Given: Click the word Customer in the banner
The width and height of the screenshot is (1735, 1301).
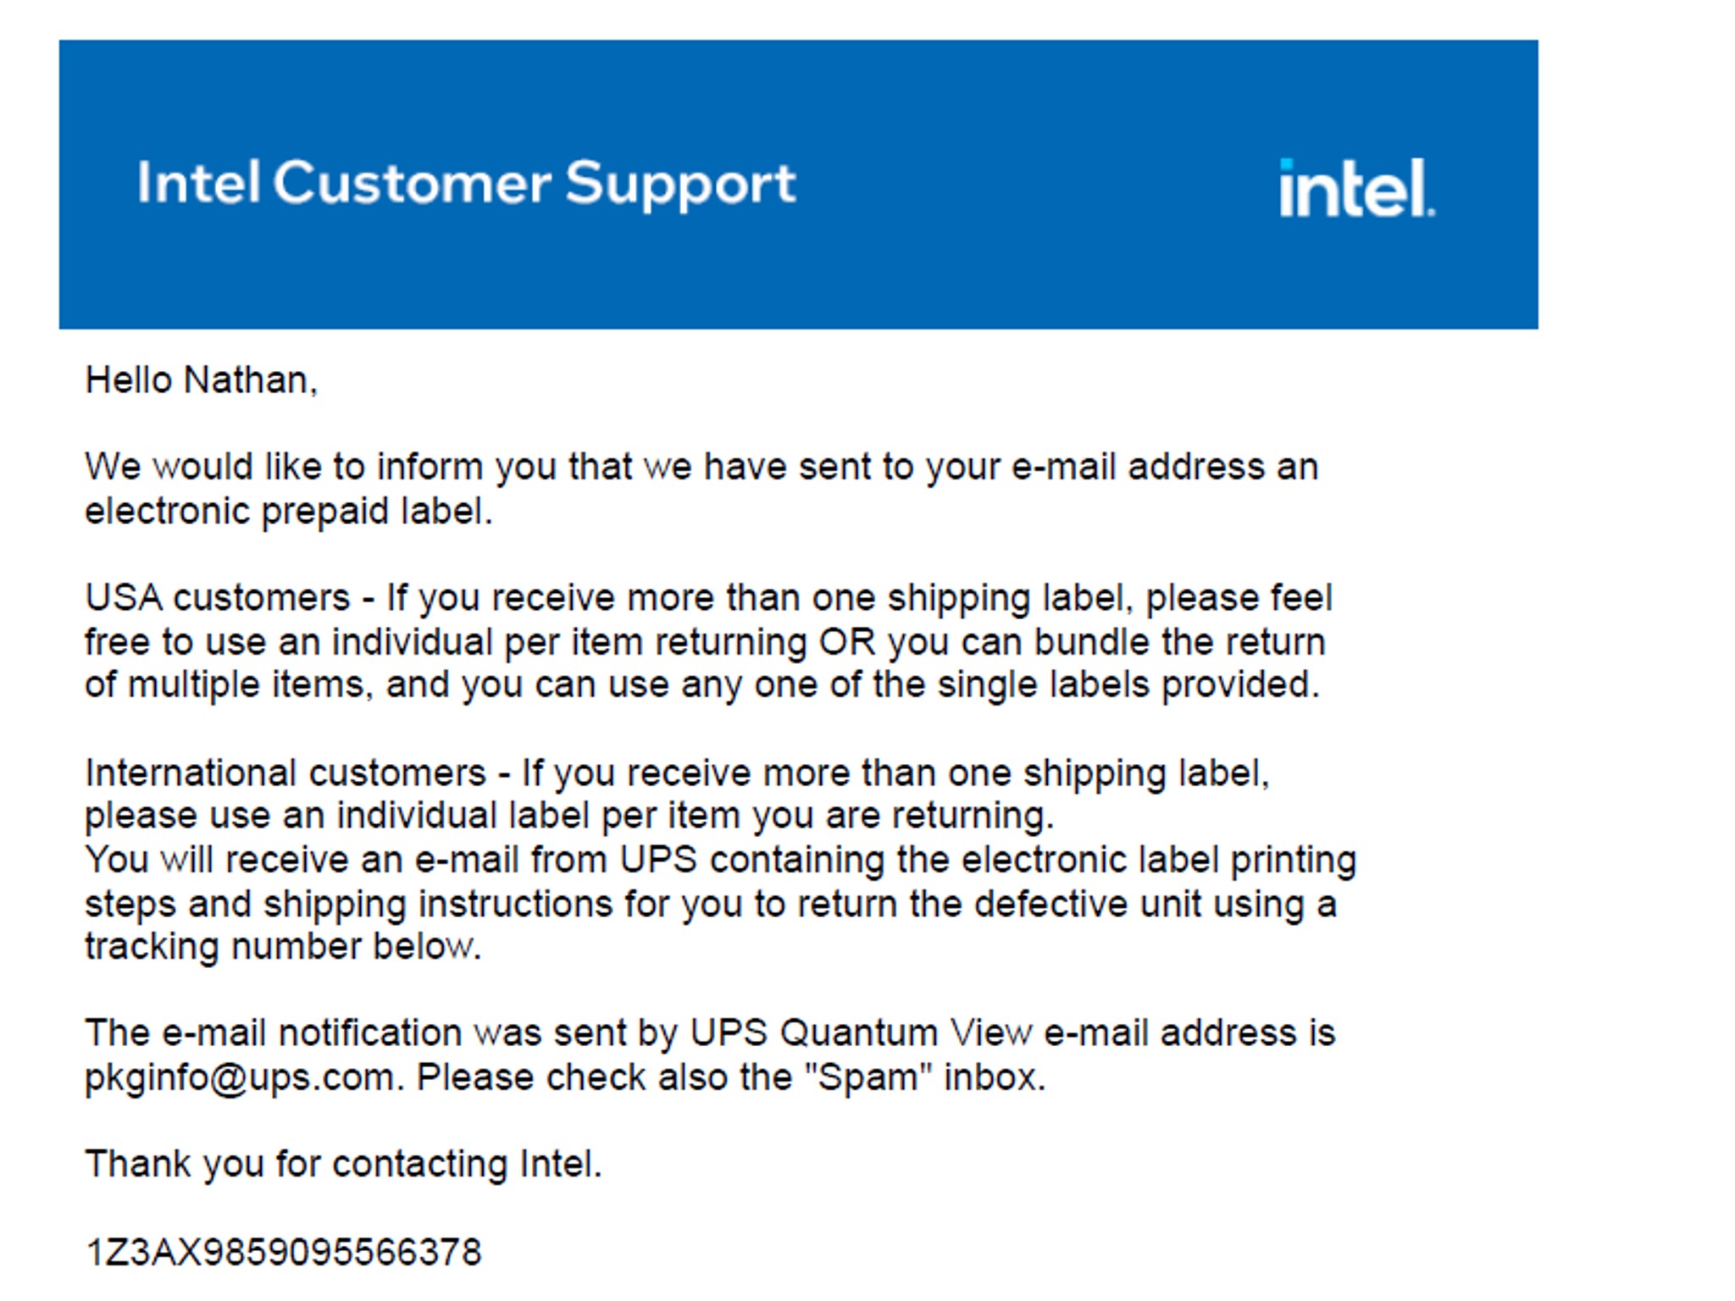Looking at the screenshot, I should pyautogui.click(x=412, y=183).
